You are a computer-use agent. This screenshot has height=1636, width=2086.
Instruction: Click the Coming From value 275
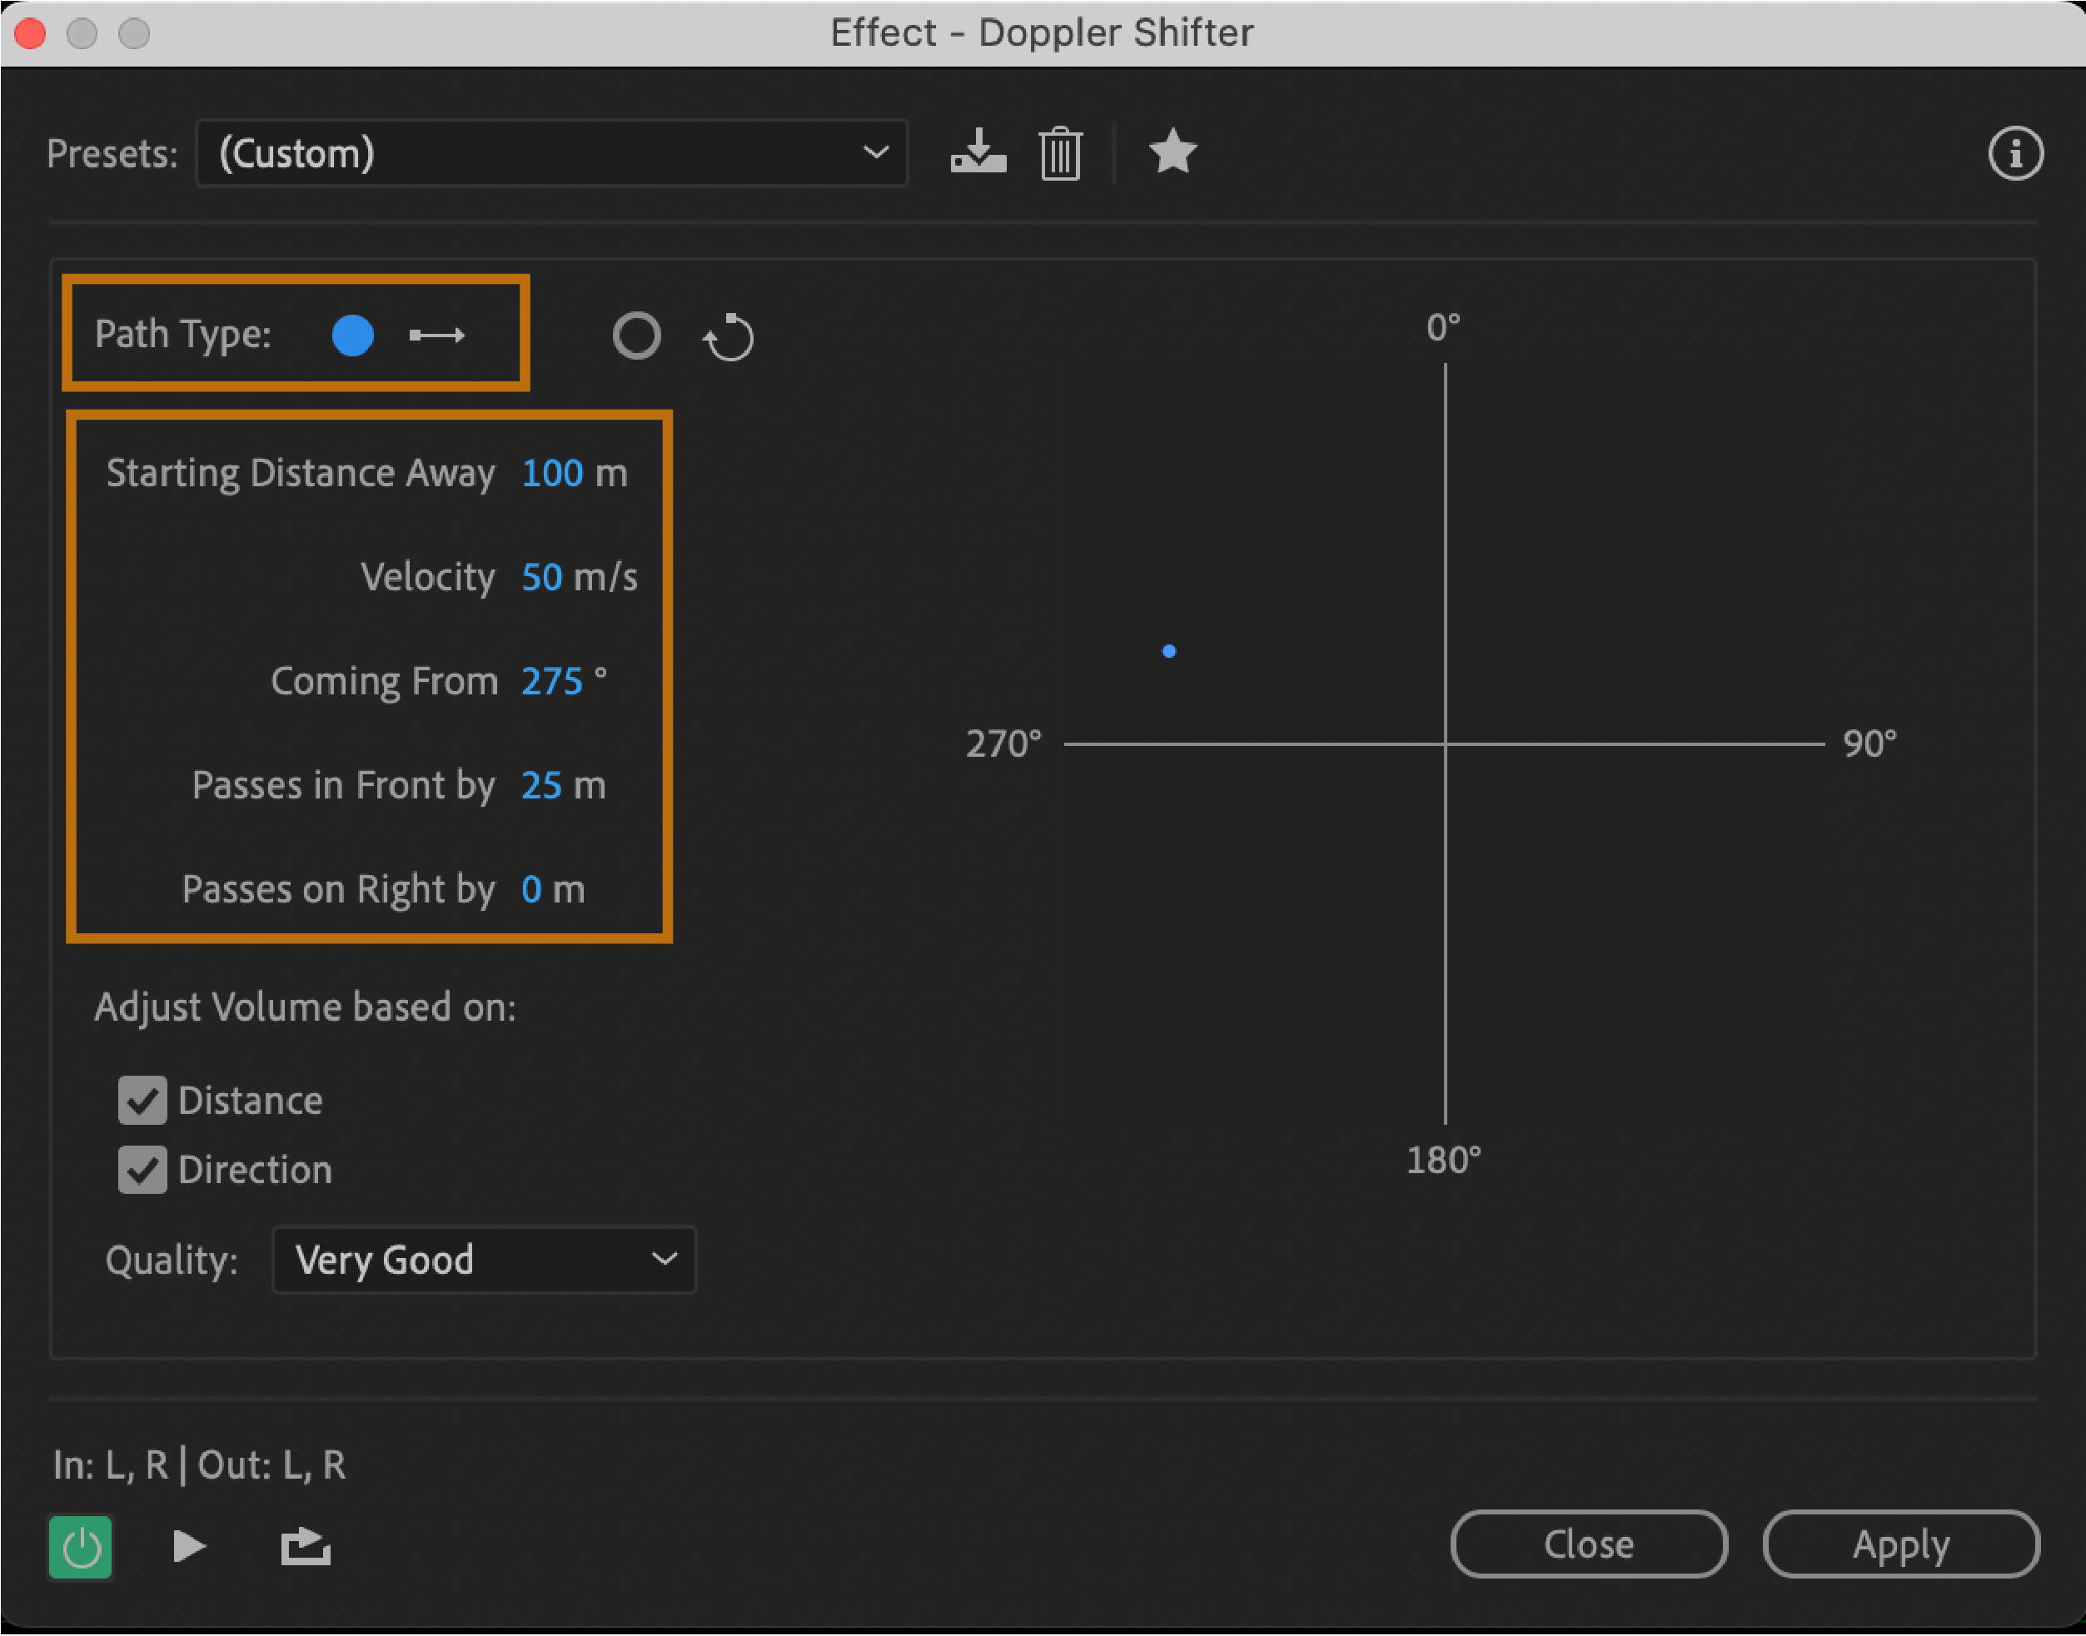click(551, 682)
